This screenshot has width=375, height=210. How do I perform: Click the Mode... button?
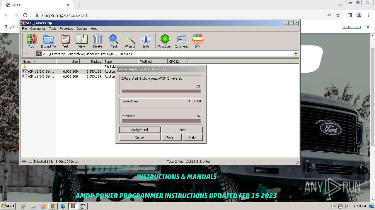coord(171,137)
